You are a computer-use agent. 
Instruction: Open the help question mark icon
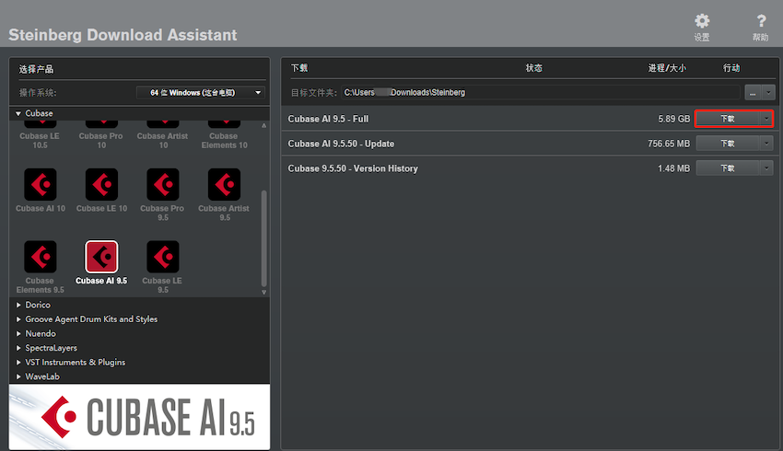click(x=761, y=21)
